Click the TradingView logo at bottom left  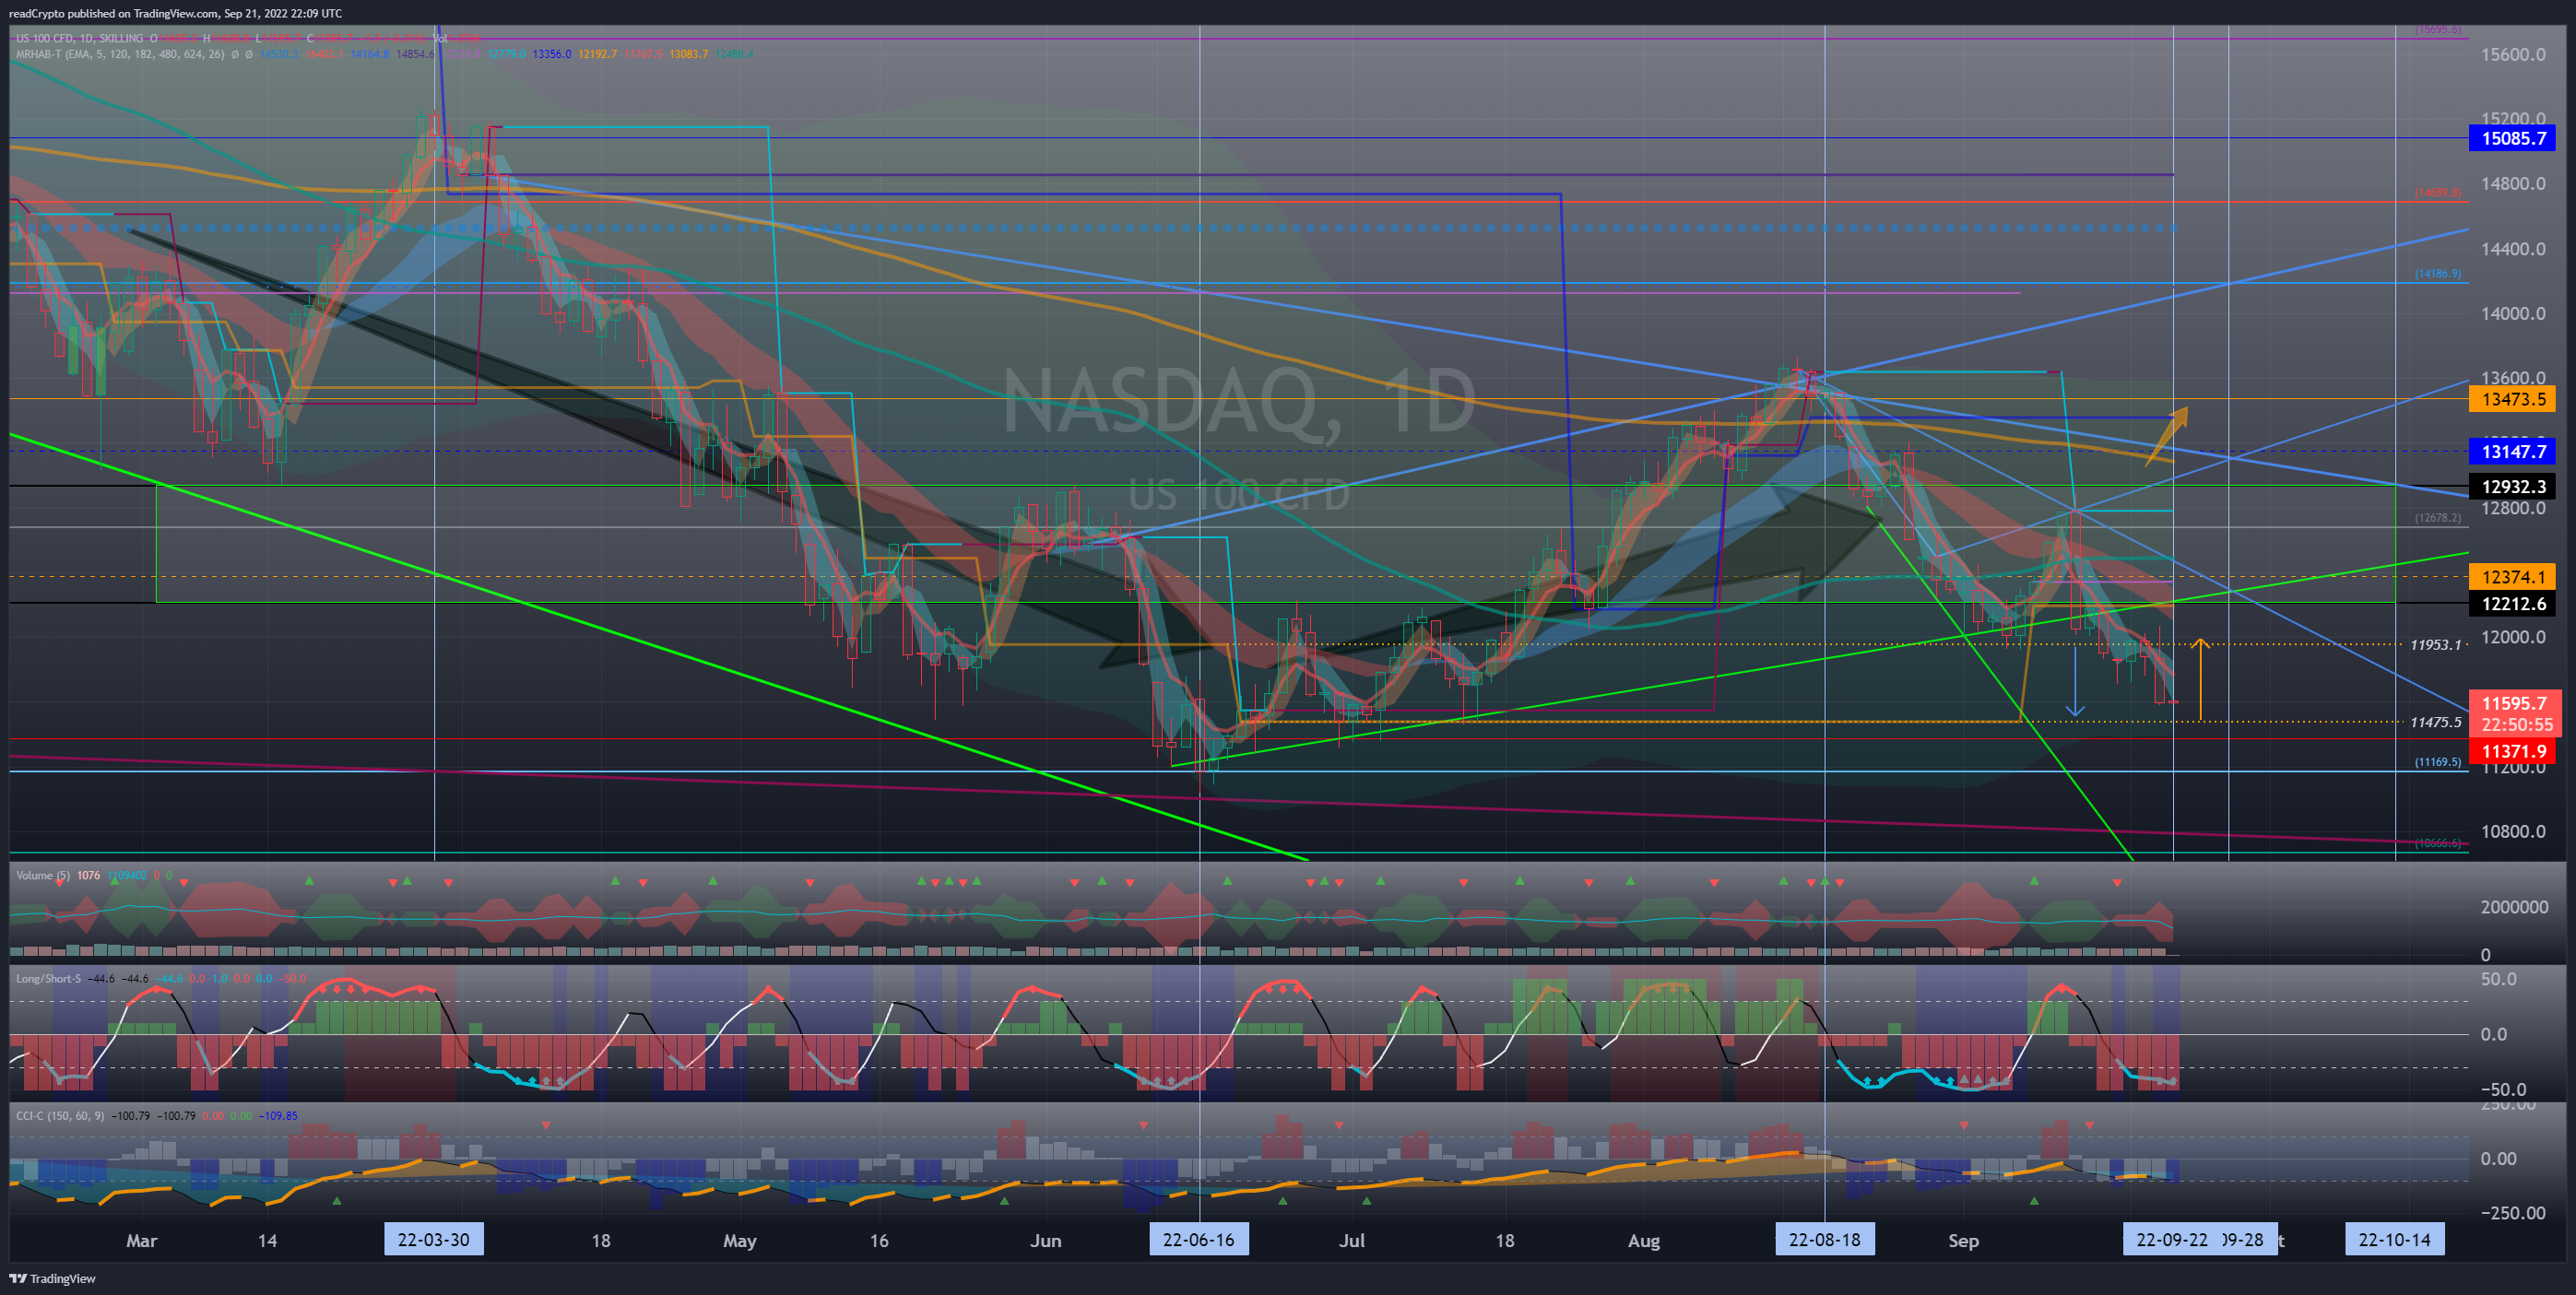tap(53, 1278)
